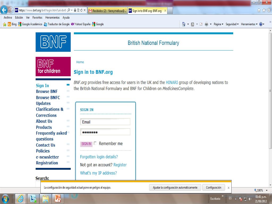This screenshot has width=272, height=204.
Task: Click the BNF for children logo
Action: point(53,66)
